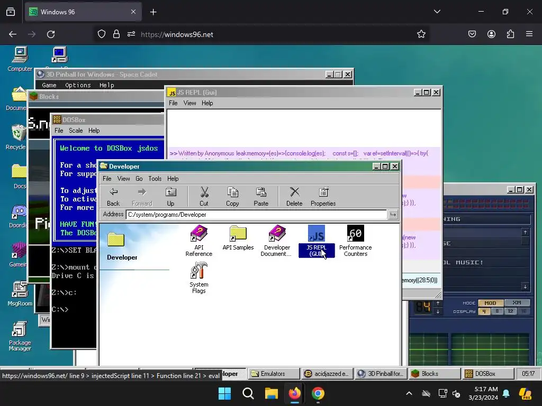Switch tracker mode to XM
The image size is (542, 406).
click(x=517, y=303)
